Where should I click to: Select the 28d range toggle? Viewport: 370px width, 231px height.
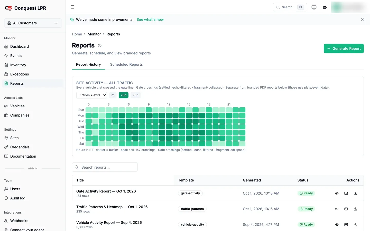click(124, 95)
